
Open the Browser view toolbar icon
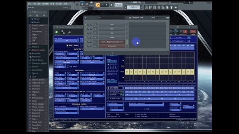click(x=163, y=7)
